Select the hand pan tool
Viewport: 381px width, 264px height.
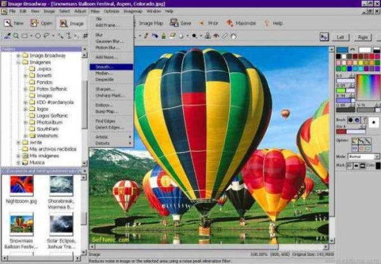[234, 36]
